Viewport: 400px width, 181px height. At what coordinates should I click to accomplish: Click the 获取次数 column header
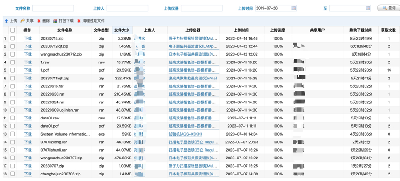pyautogui.click(x=389, y=30)
